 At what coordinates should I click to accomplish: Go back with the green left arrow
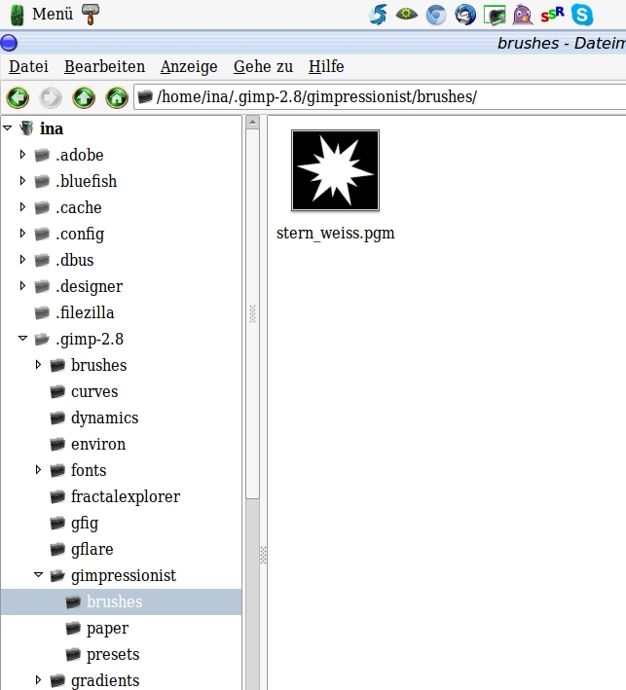[x=18, y=97]
